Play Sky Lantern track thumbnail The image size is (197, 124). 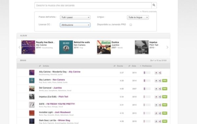[x=32, y=81]
